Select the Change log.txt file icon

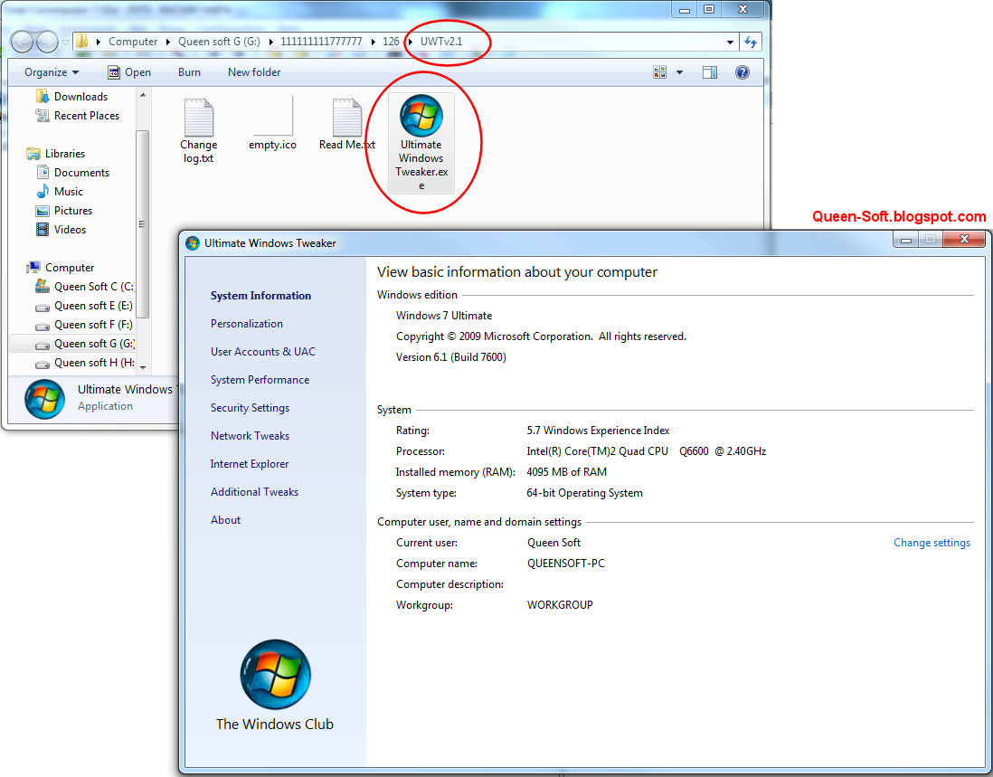click(198, 118)
